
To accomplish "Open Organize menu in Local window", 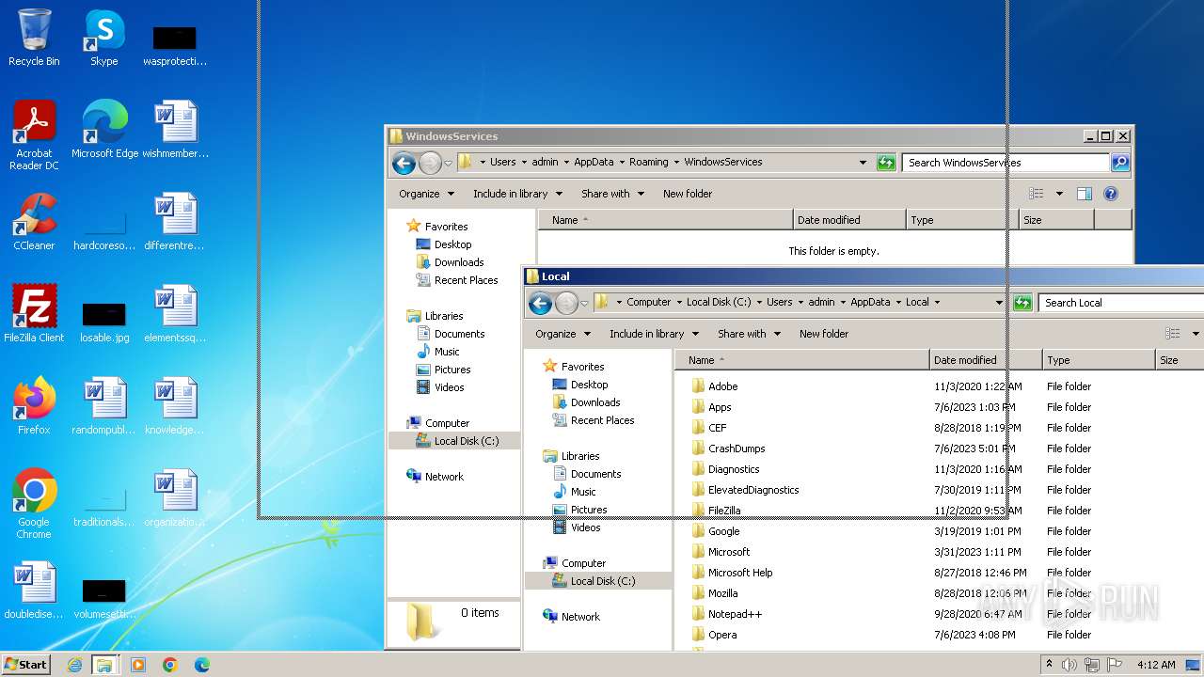I will pos(562,334).
